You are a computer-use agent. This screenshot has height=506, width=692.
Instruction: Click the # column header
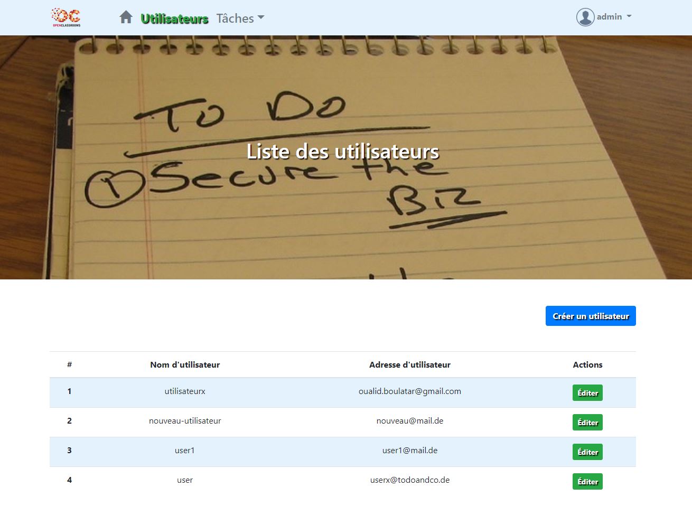69,365
